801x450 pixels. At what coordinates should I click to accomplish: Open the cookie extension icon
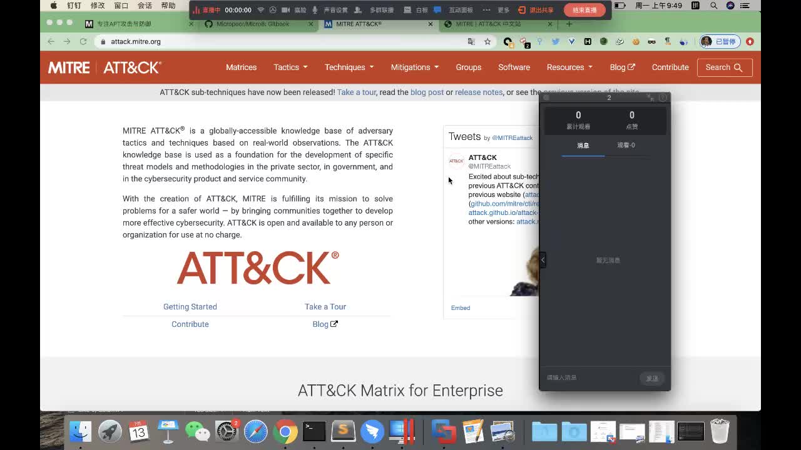(636, 41)
